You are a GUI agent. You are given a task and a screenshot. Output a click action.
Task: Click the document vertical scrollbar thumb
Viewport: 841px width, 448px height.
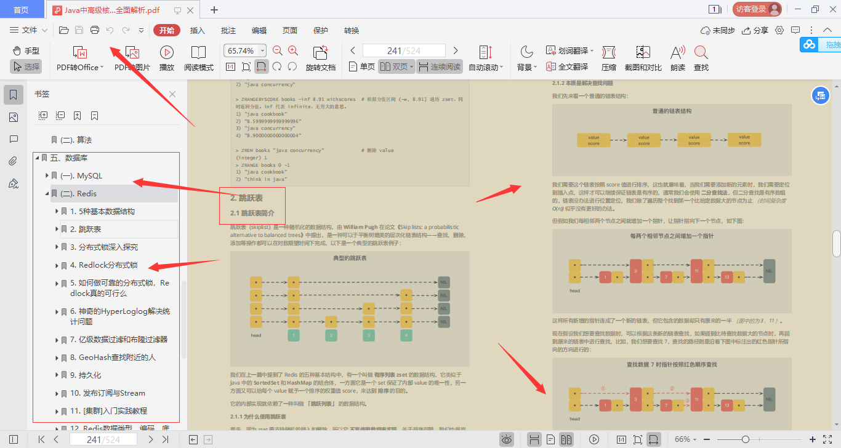click(837, 244)
